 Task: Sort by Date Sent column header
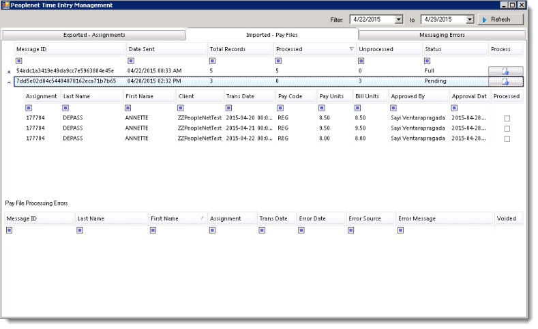[x=167, y=49]
